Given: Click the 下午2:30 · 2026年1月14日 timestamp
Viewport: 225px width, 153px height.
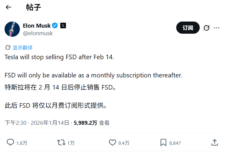Looking at the screenshot, I should pos(37,123).
